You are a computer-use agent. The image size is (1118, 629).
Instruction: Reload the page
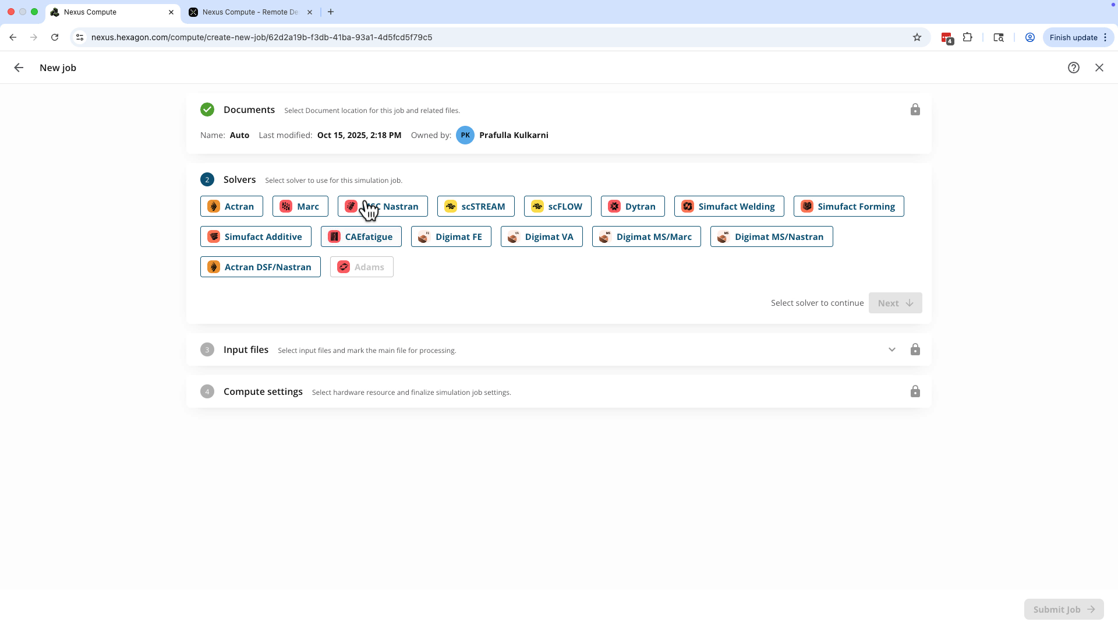click(x=55, y=37)
